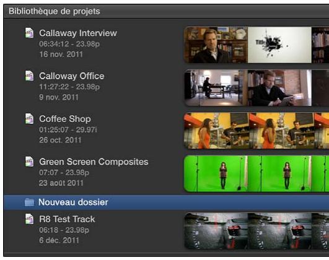Select the Calloway Office project name
The width and height of the screenshot is (329, 260).
click(x=71, y=76)
